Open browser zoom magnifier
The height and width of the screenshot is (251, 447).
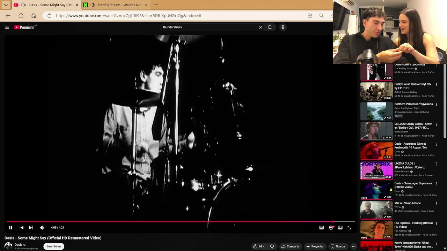(321, 16)
